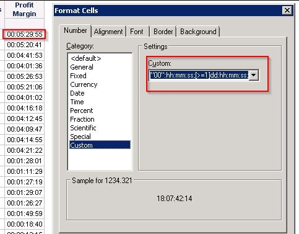The image size is (299, 234).
Task: Select cell 00:05:21:06
Action: click(x=24, y=87)
